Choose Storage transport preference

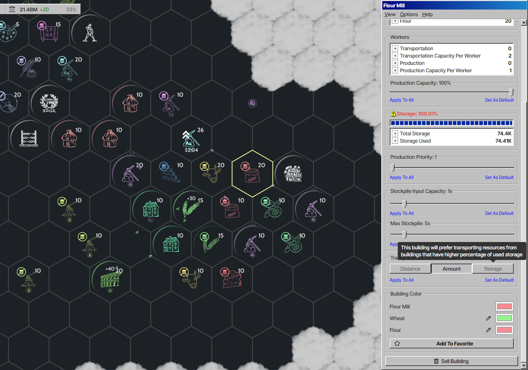[493, 269]
